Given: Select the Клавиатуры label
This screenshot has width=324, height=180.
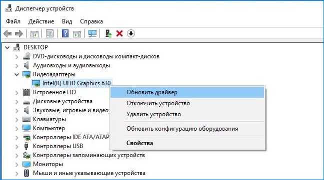Looking at the screenshot, I should point(49,119).
